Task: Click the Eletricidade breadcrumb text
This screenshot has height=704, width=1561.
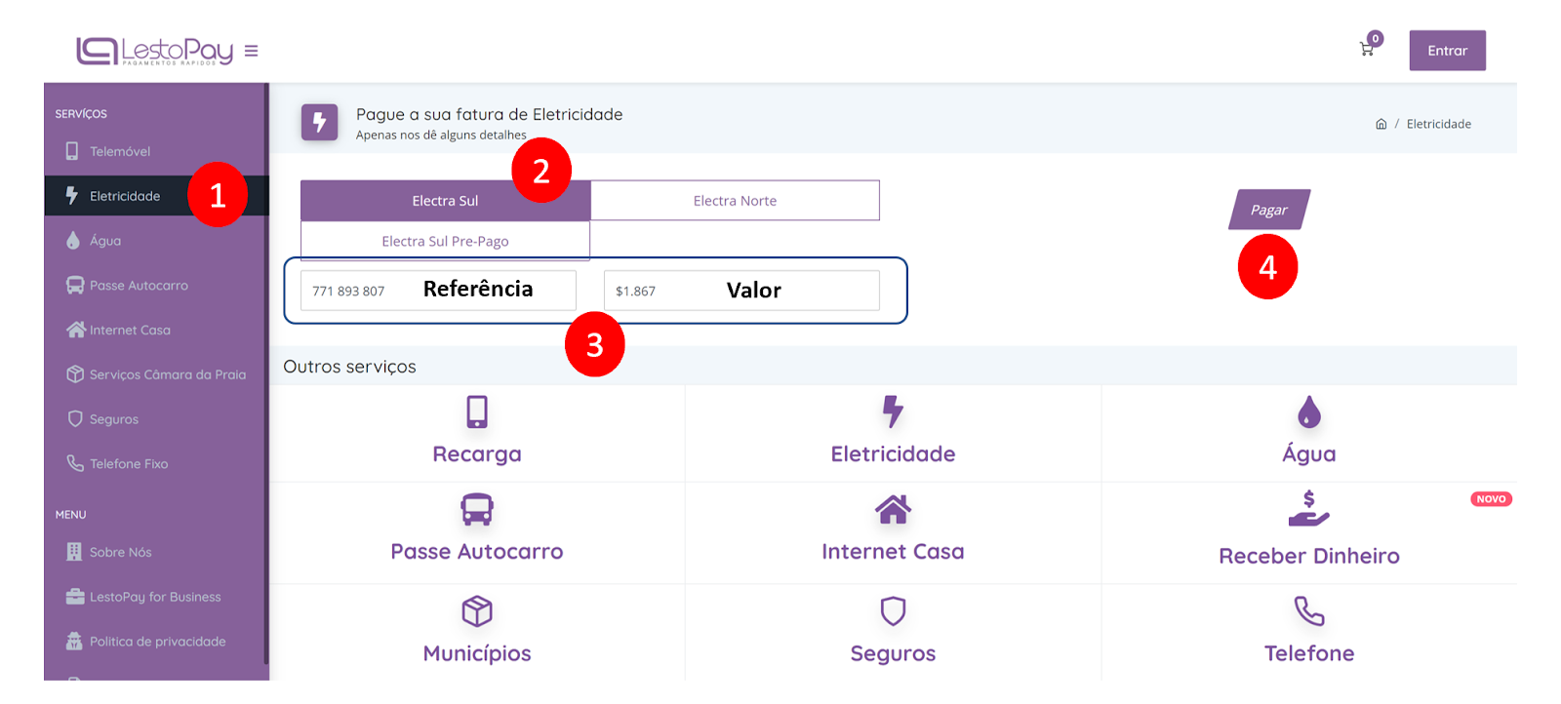Action: click(1438, 124)
